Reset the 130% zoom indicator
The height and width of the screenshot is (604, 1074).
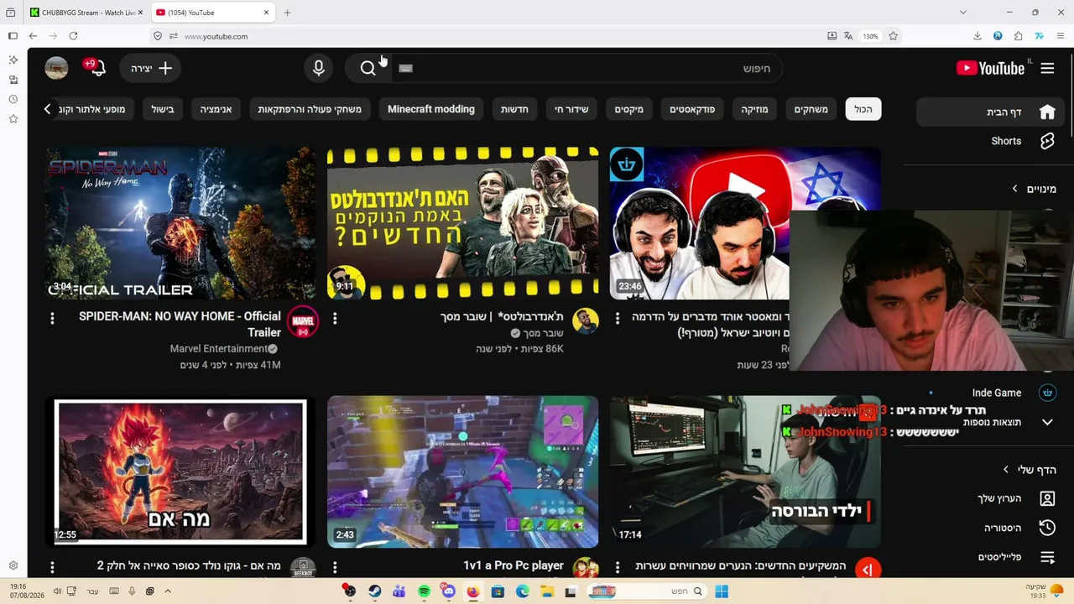(x=870, y=36)
